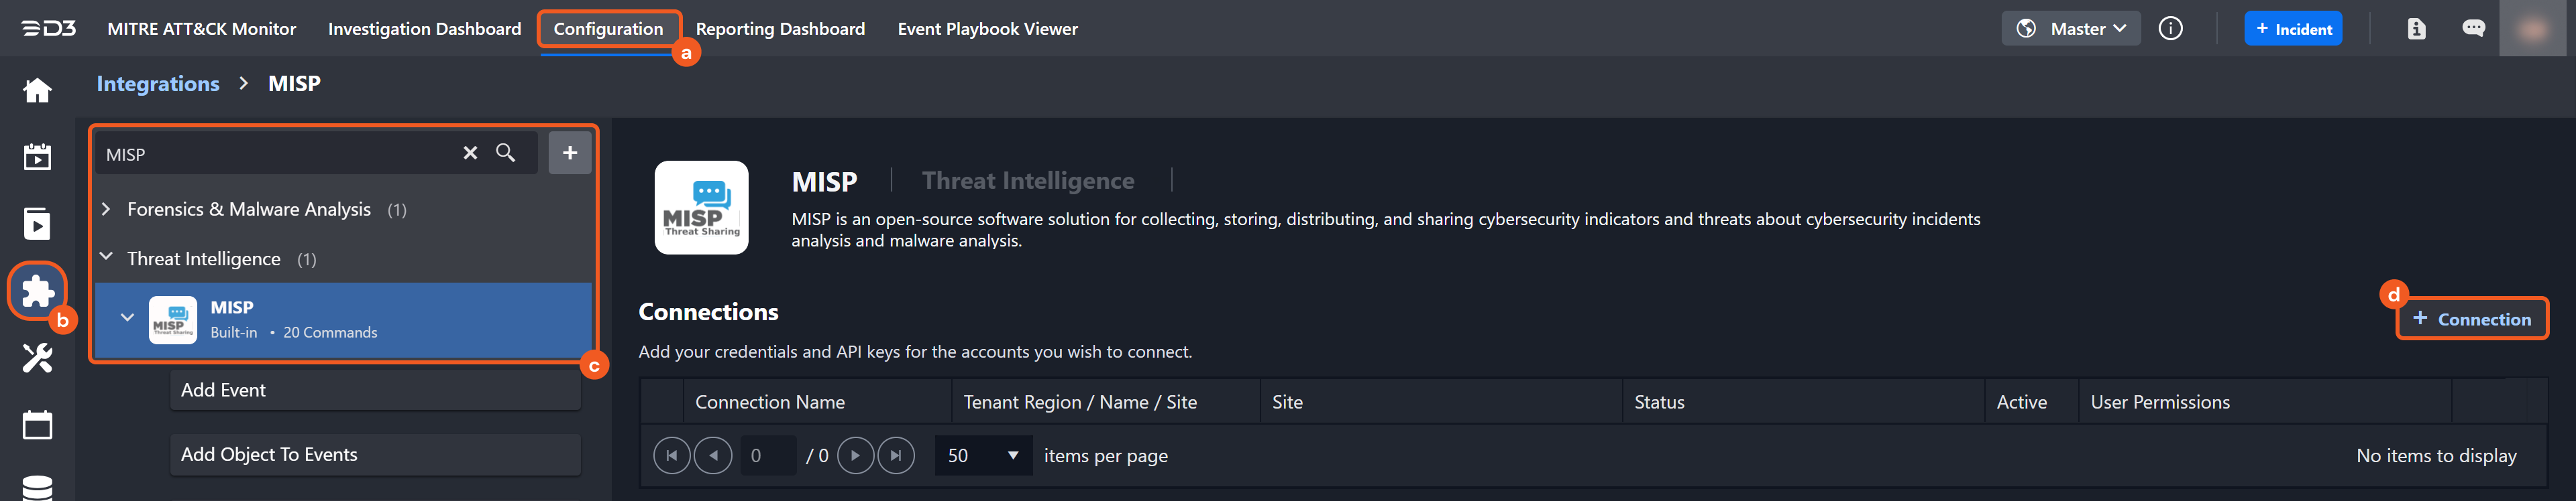This screenshot has width=2576, height=501.
Task: Open the integrations puzzle-piece icon
Action: pos(37,291)
